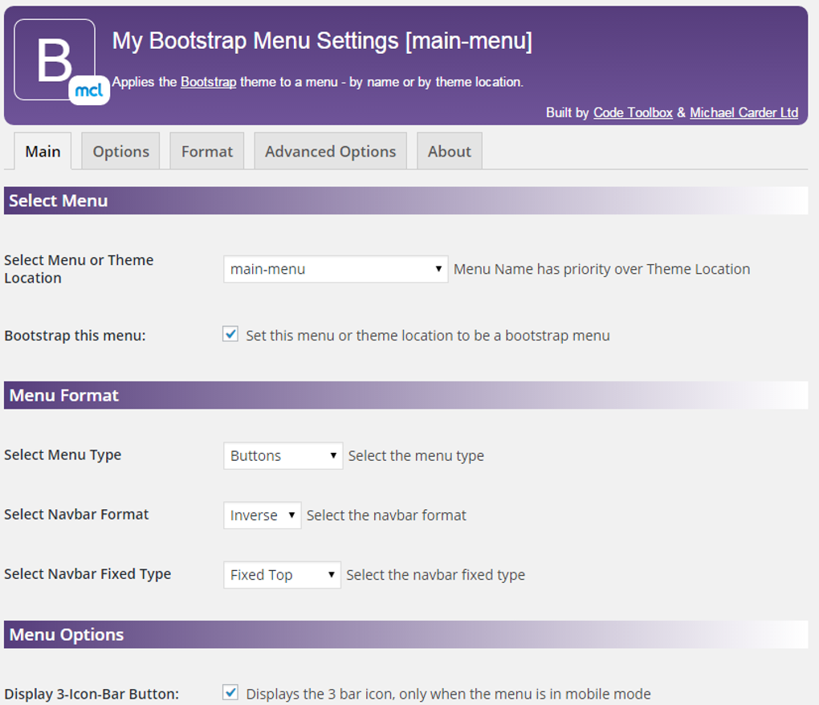Image resolution: width=819 pixels, height=705 pixels.
Task: Click the 'Select Navbar Fixed Type' label
Action: point(88,574)
